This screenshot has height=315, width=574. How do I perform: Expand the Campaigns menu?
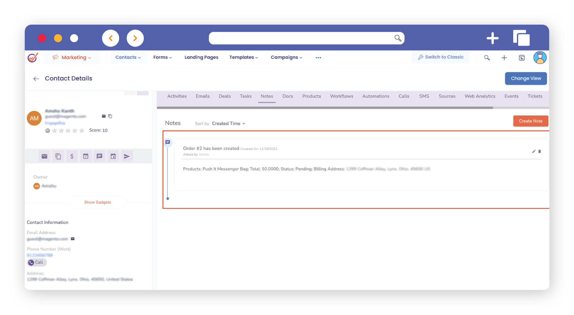(x=286, y=58)
